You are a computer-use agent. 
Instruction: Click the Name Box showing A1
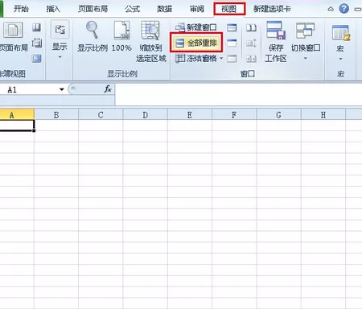28,89
